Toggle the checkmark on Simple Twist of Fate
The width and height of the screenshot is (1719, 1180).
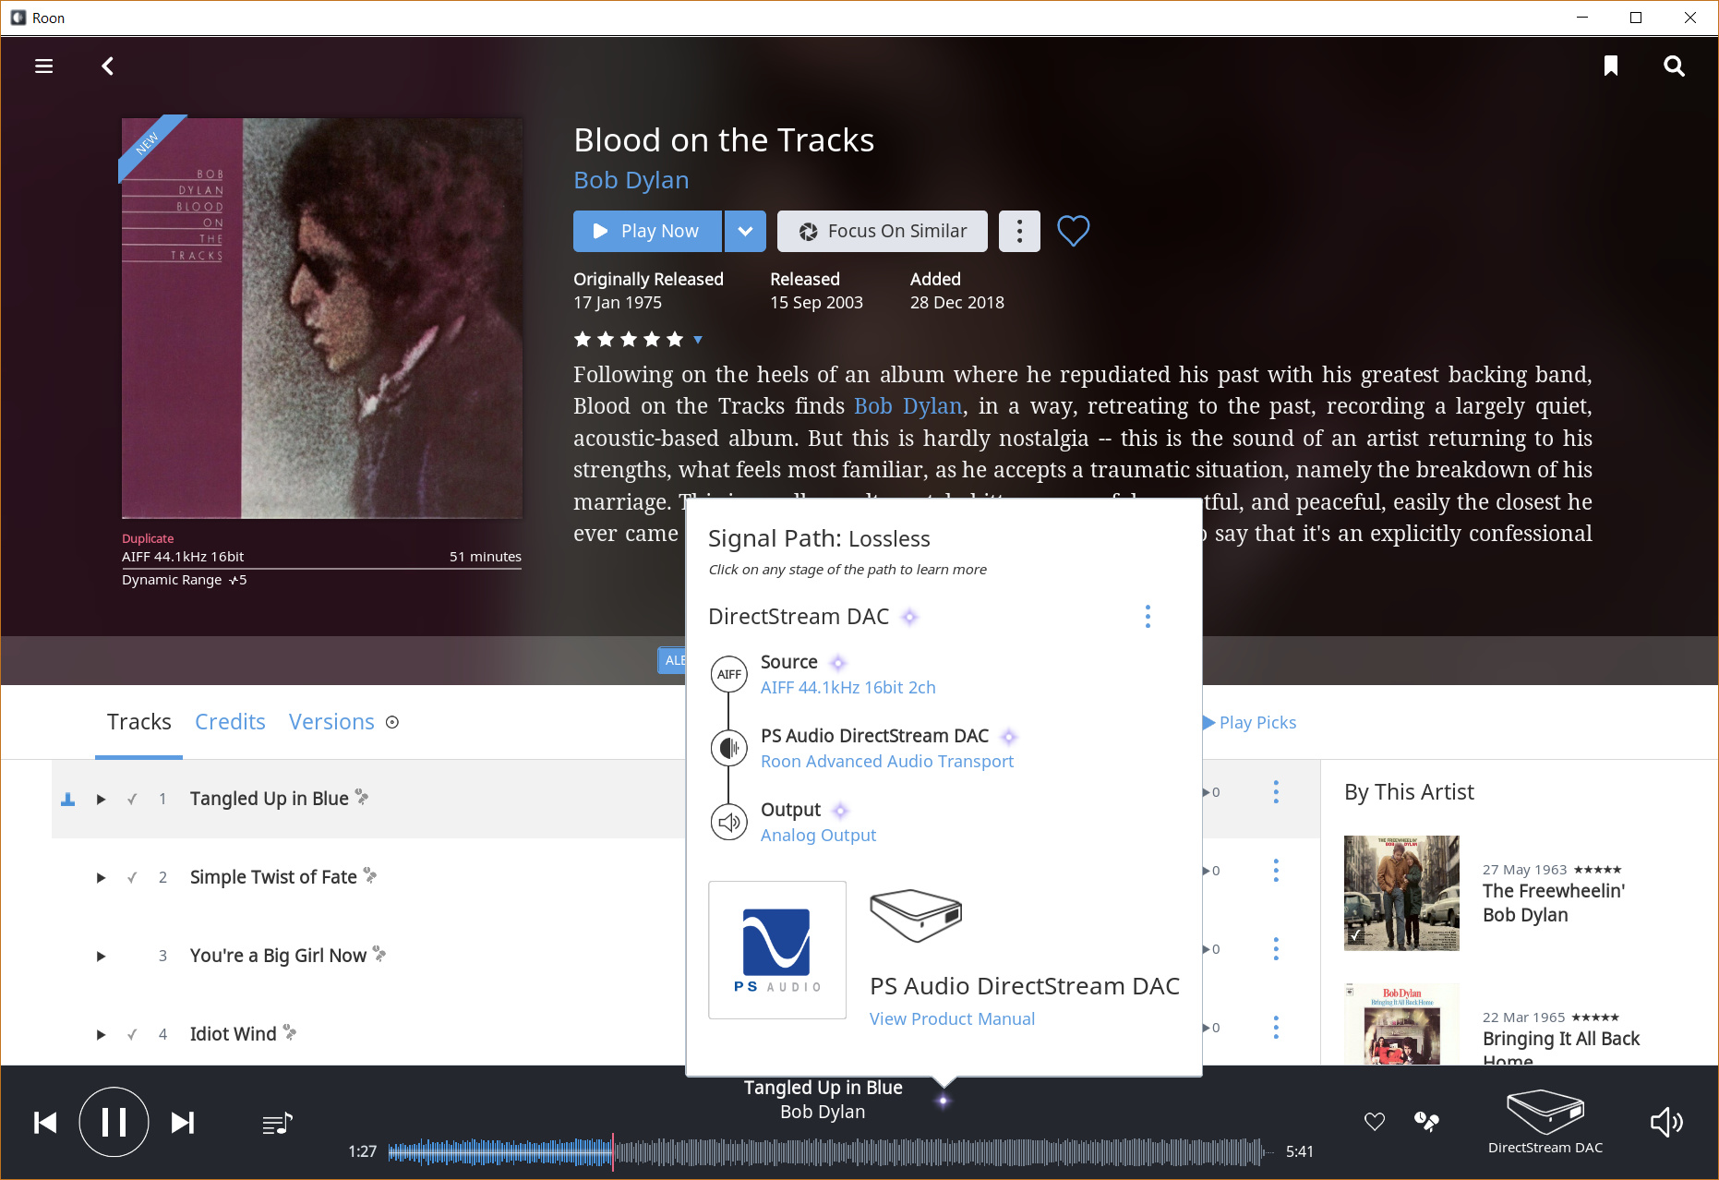pos(132,878)
